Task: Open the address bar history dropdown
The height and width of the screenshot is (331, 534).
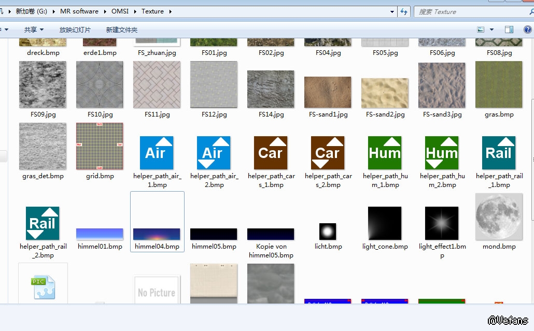Action: (392, 11)
